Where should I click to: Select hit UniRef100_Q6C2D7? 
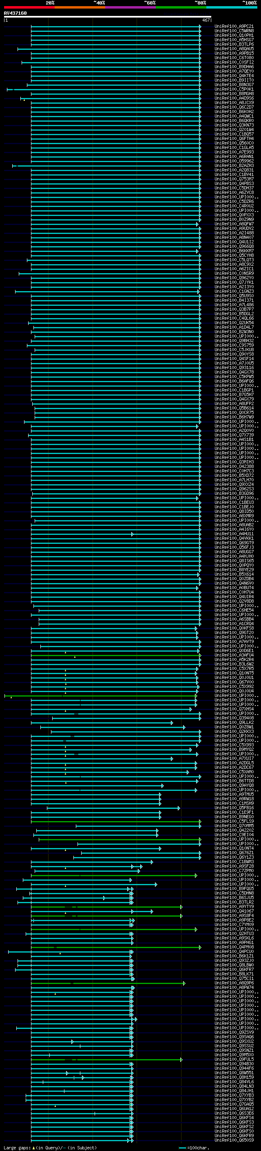click(234, 107)
